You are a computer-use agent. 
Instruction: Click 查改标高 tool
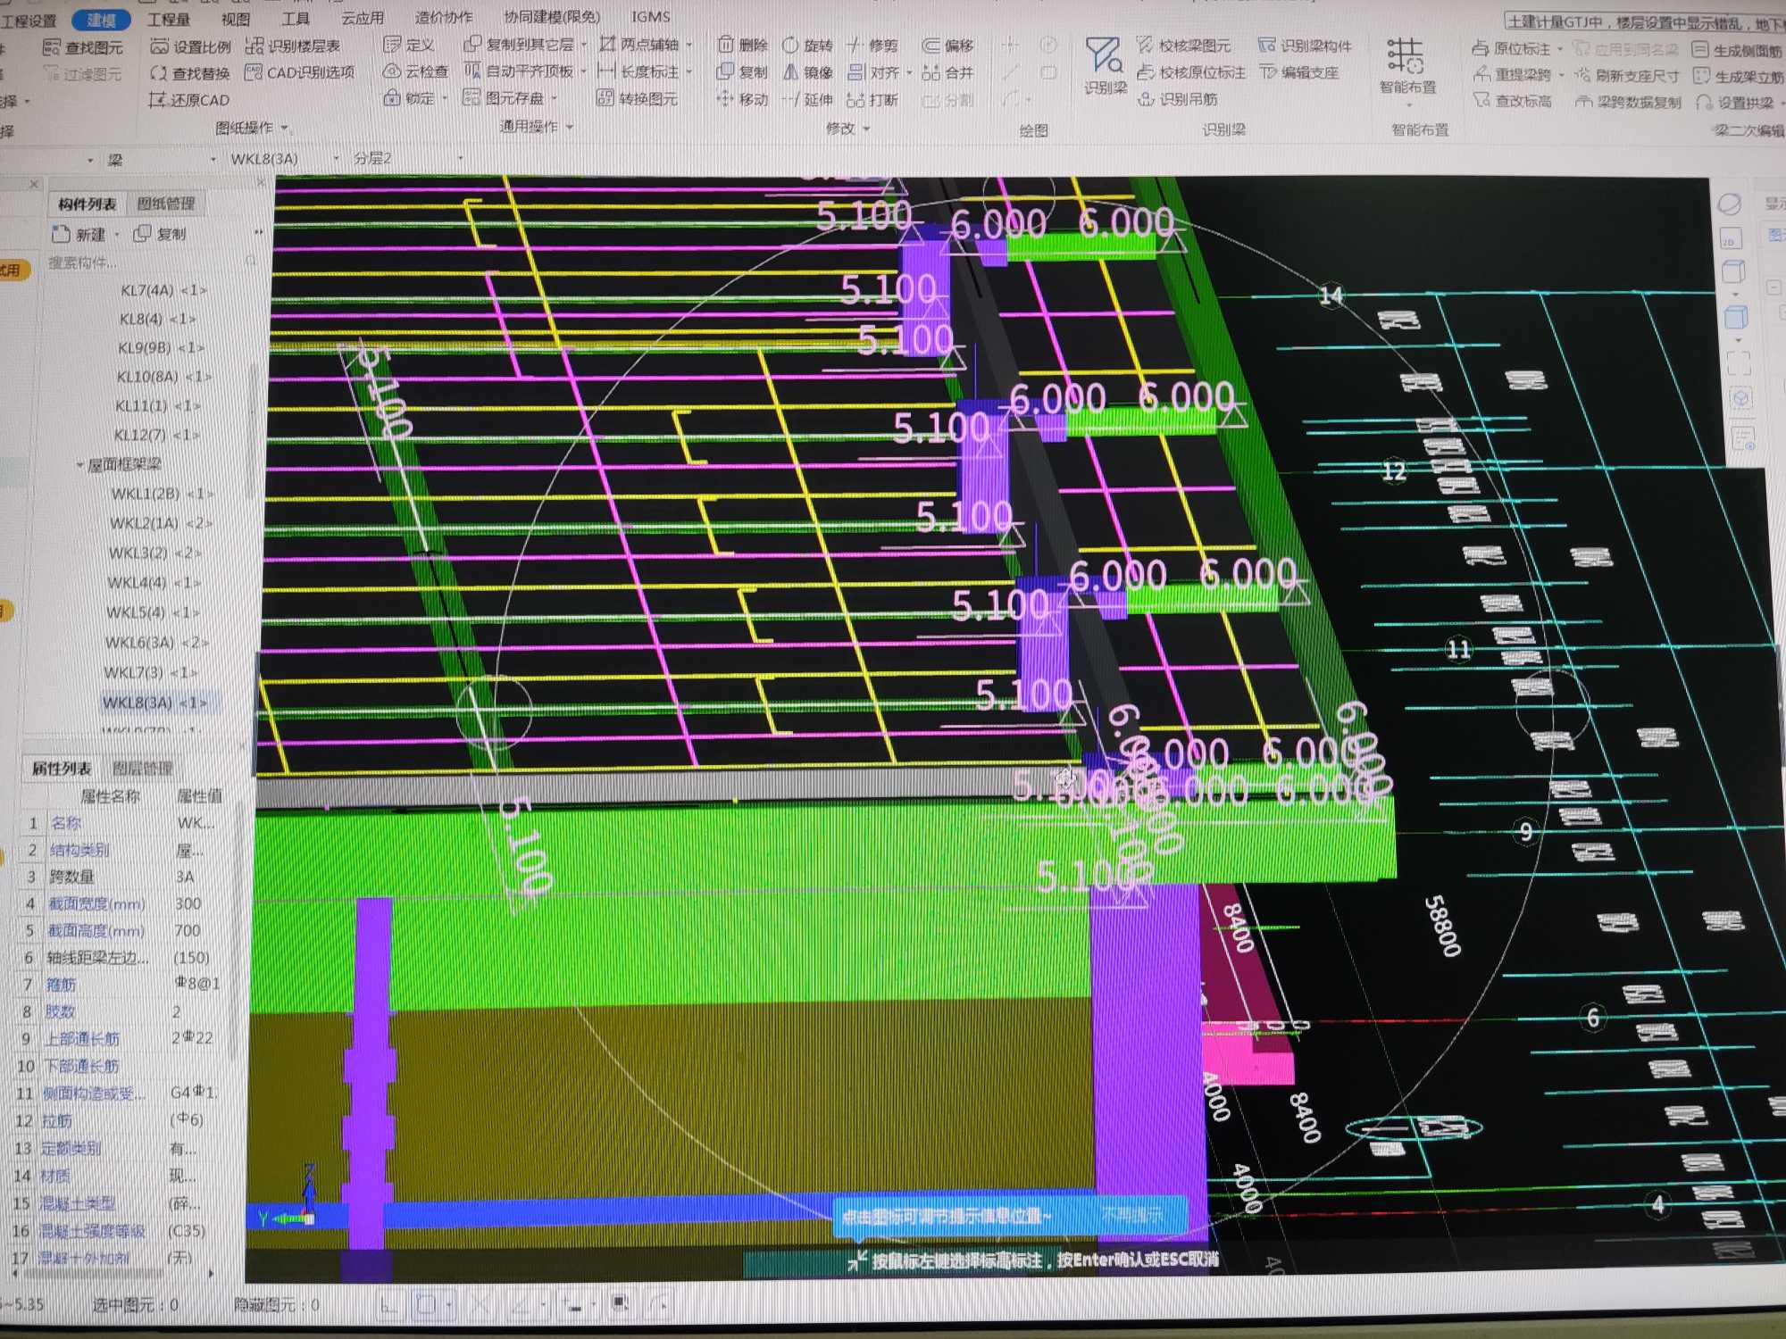point(1513,102)
